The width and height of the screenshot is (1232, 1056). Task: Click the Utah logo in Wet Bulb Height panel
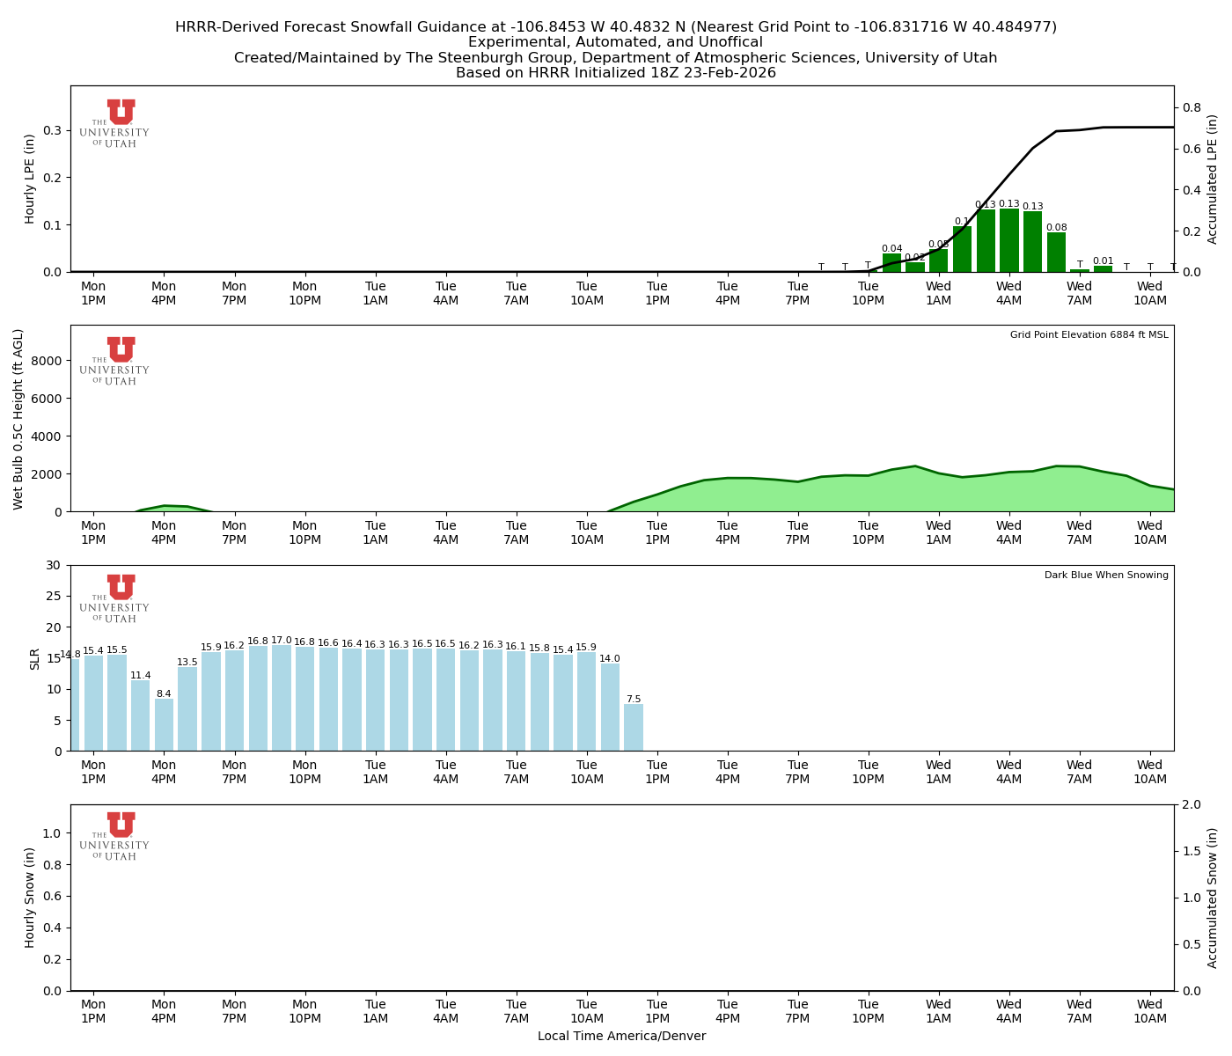point(115,361)
